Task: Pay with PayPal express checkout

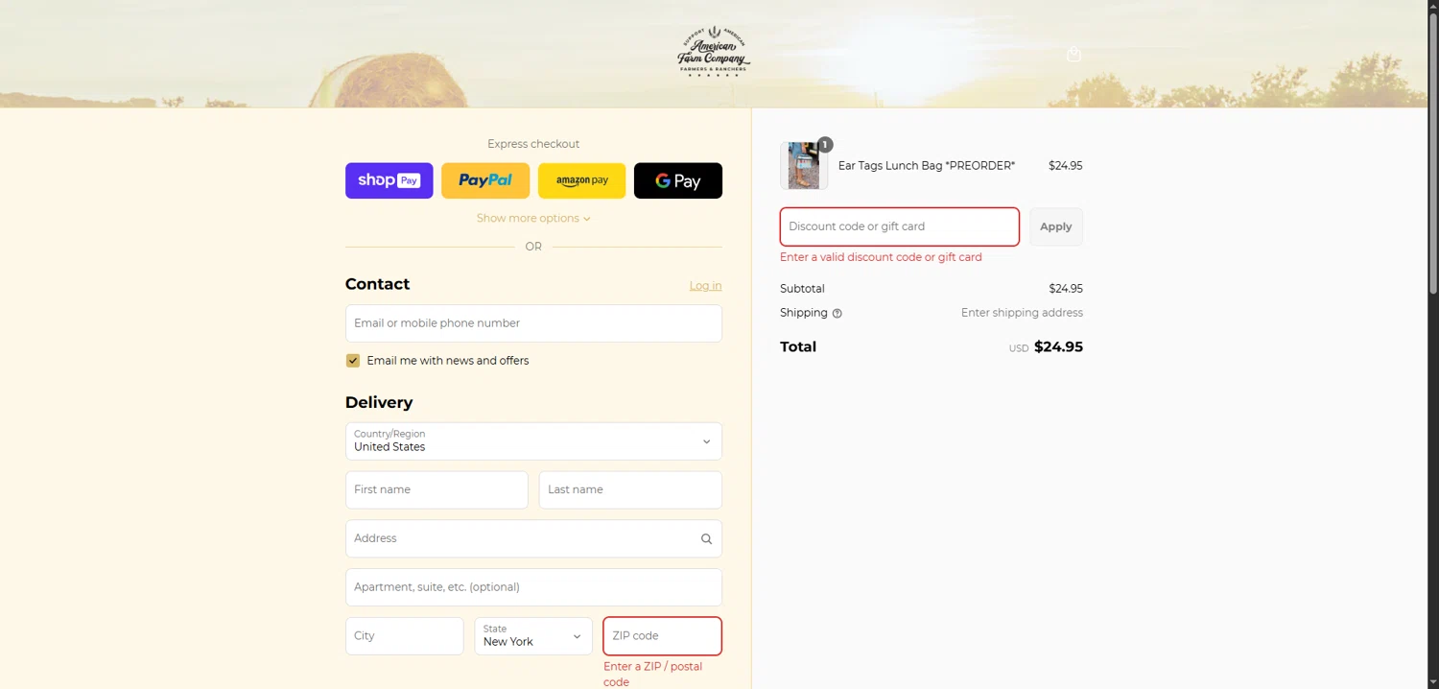Action: point(485,180)
